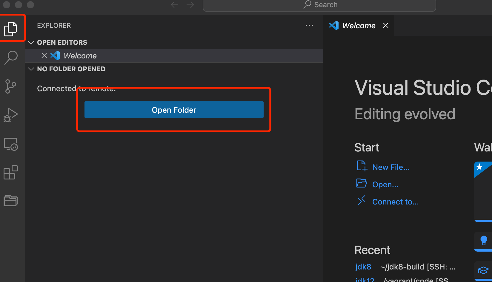Click the Connect to... link
This screenshot has height=282, width=492.
395,202
